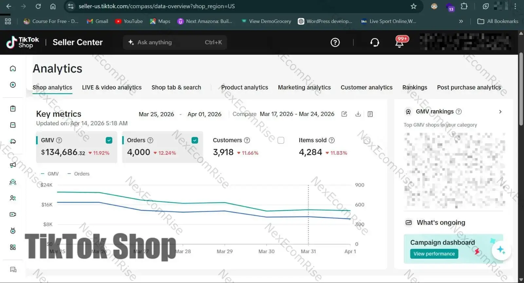The image size is (524, 283).
Task: Click the TikTok Shop logo
Action: coord(23,42)
